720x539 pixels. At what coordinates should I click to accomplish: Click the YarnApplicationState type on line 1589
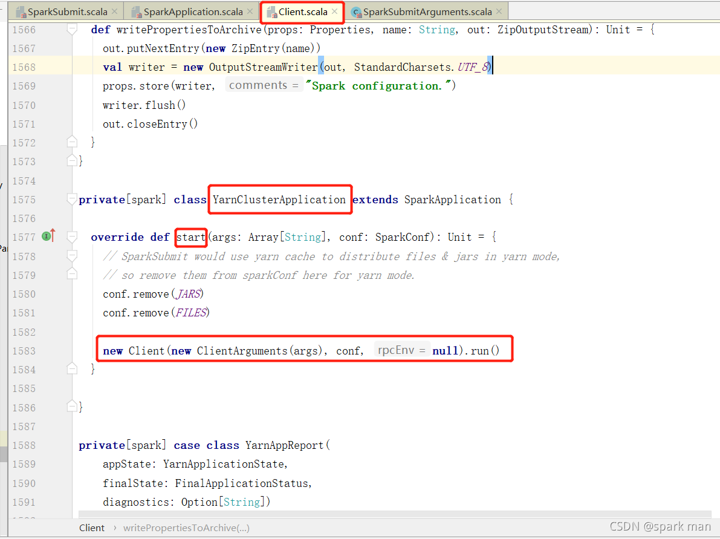coord(224,464)
